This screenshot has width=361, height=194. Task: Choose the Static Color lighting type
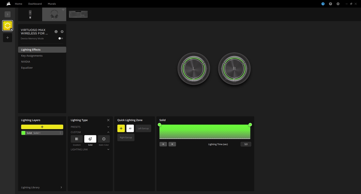coord(104,139)
